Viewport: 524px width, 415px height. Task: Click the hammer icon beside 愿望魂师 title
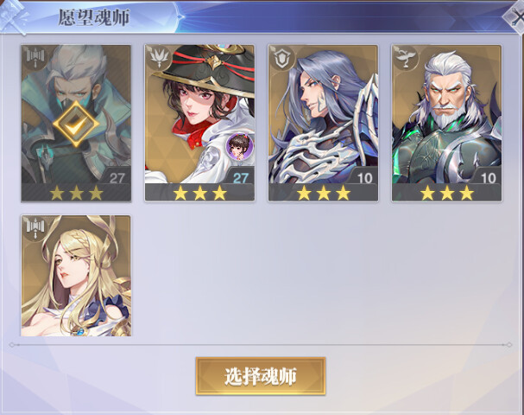[13, 16]
